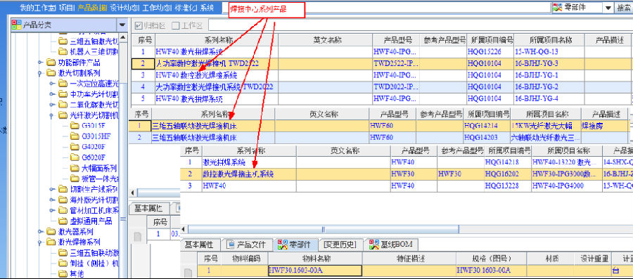Click the splitter handle beside the tree panel
Viewport: 633px width, 279px height.
tap(124, 219)
